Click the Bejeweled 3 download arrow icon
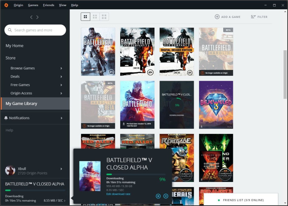288x206 pixels. [x=202, y=126]
